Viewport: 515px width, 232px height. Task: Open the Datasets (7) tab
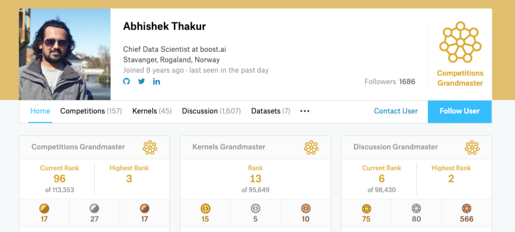271,111
